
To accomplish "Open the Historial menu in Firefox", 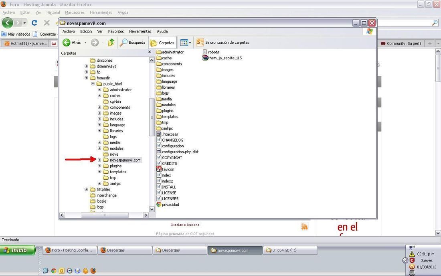I will (x=53, y=12).
